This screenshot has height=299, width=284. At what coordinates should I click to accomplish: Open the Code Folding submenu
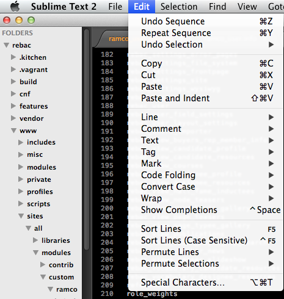(x=206, y=175)
